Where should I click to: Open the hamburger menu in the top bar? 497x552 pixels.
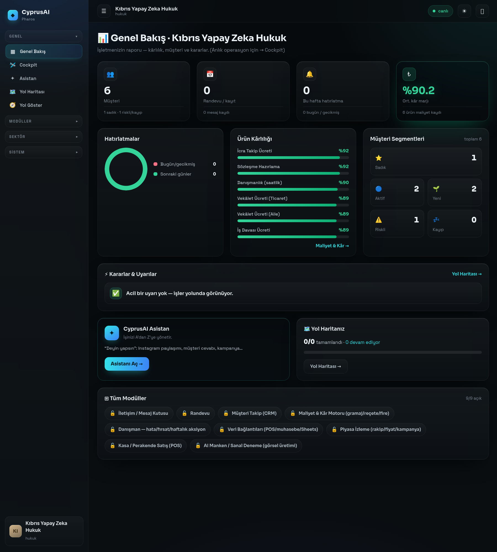104,11
